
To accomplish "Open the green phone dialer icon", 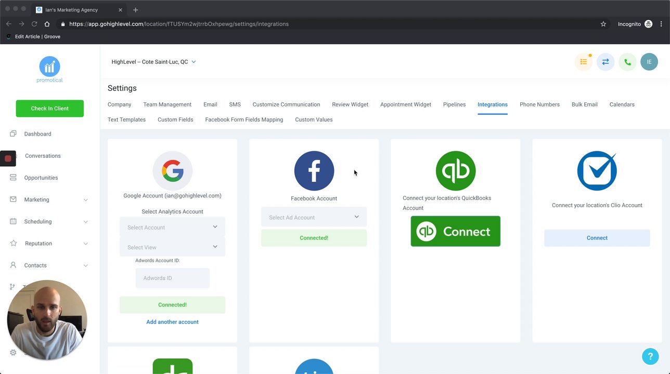I will click(x=627, y=62).
